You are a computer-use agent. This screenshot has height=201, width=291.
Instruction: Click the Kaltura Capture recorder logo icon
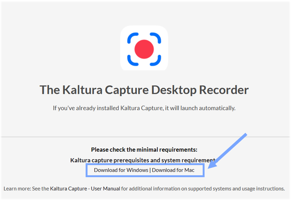pos(144,48)
